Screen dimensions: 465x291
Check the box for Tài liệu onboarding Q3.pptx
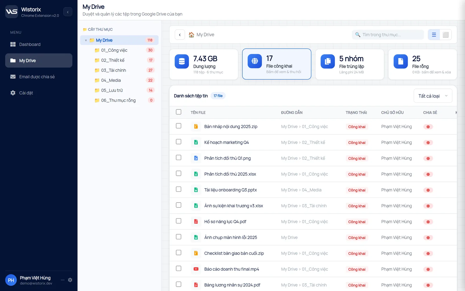[178, 189]
